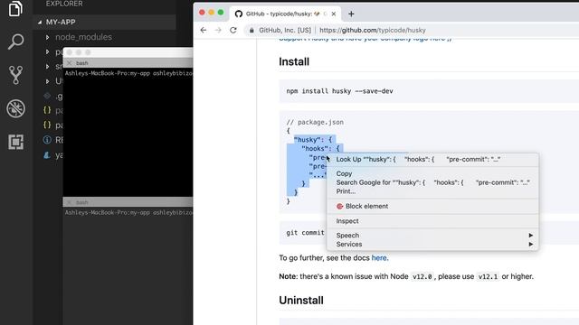Click the browser forward arrow
The height and width of the screenshot is (325, 579).
point(218,30)
